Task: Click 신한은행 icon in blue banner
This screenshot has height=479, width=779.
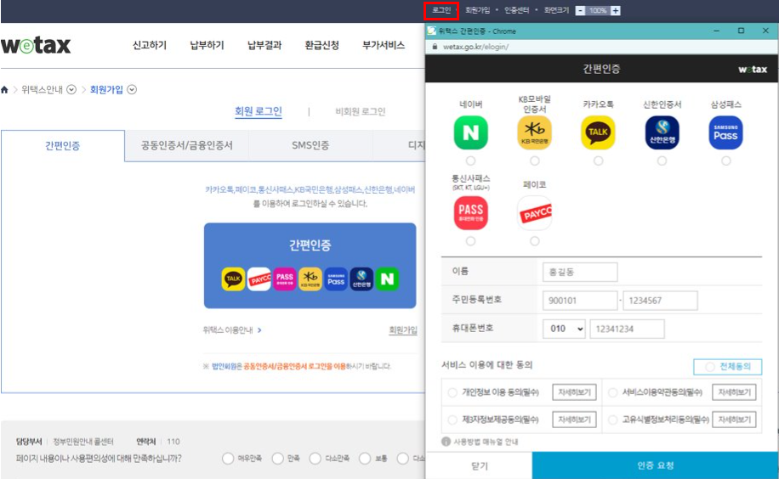Action: [361, 279]
